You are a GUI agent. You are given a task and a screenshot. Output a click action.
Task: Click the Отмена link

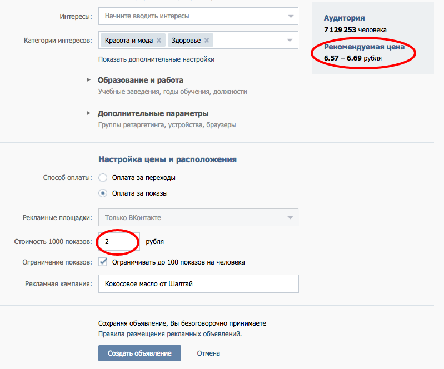[208, 353]
